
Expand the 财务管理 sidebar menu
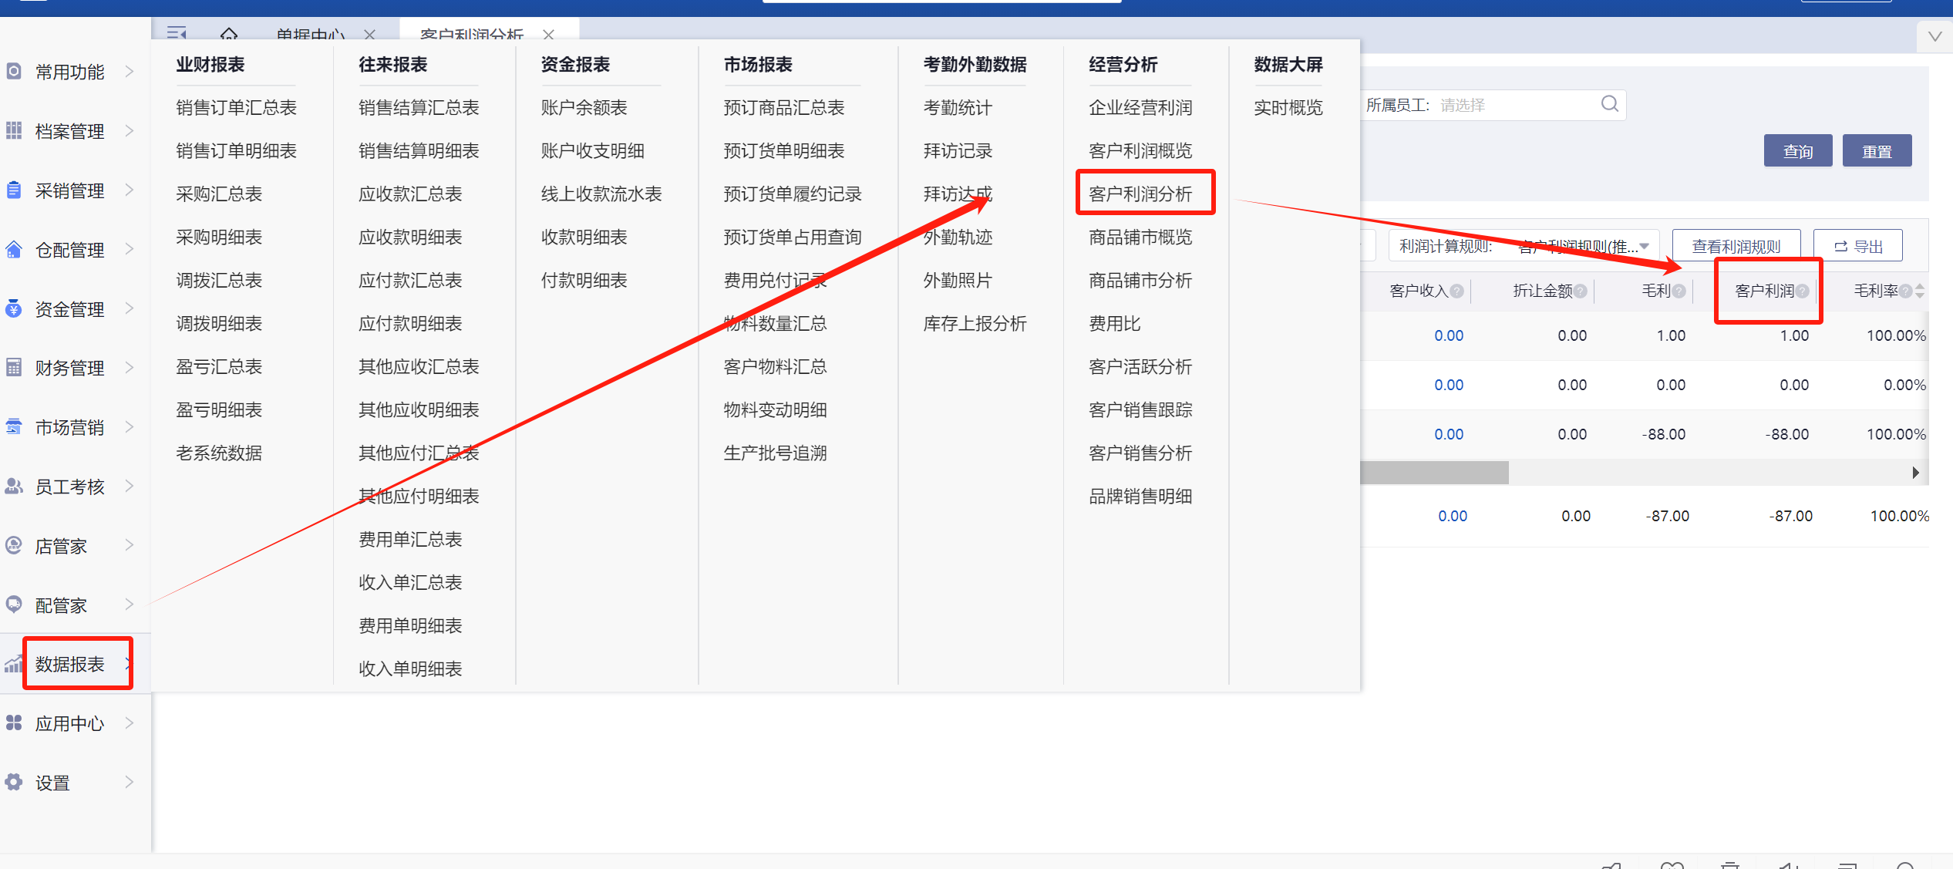pos(69,368)
